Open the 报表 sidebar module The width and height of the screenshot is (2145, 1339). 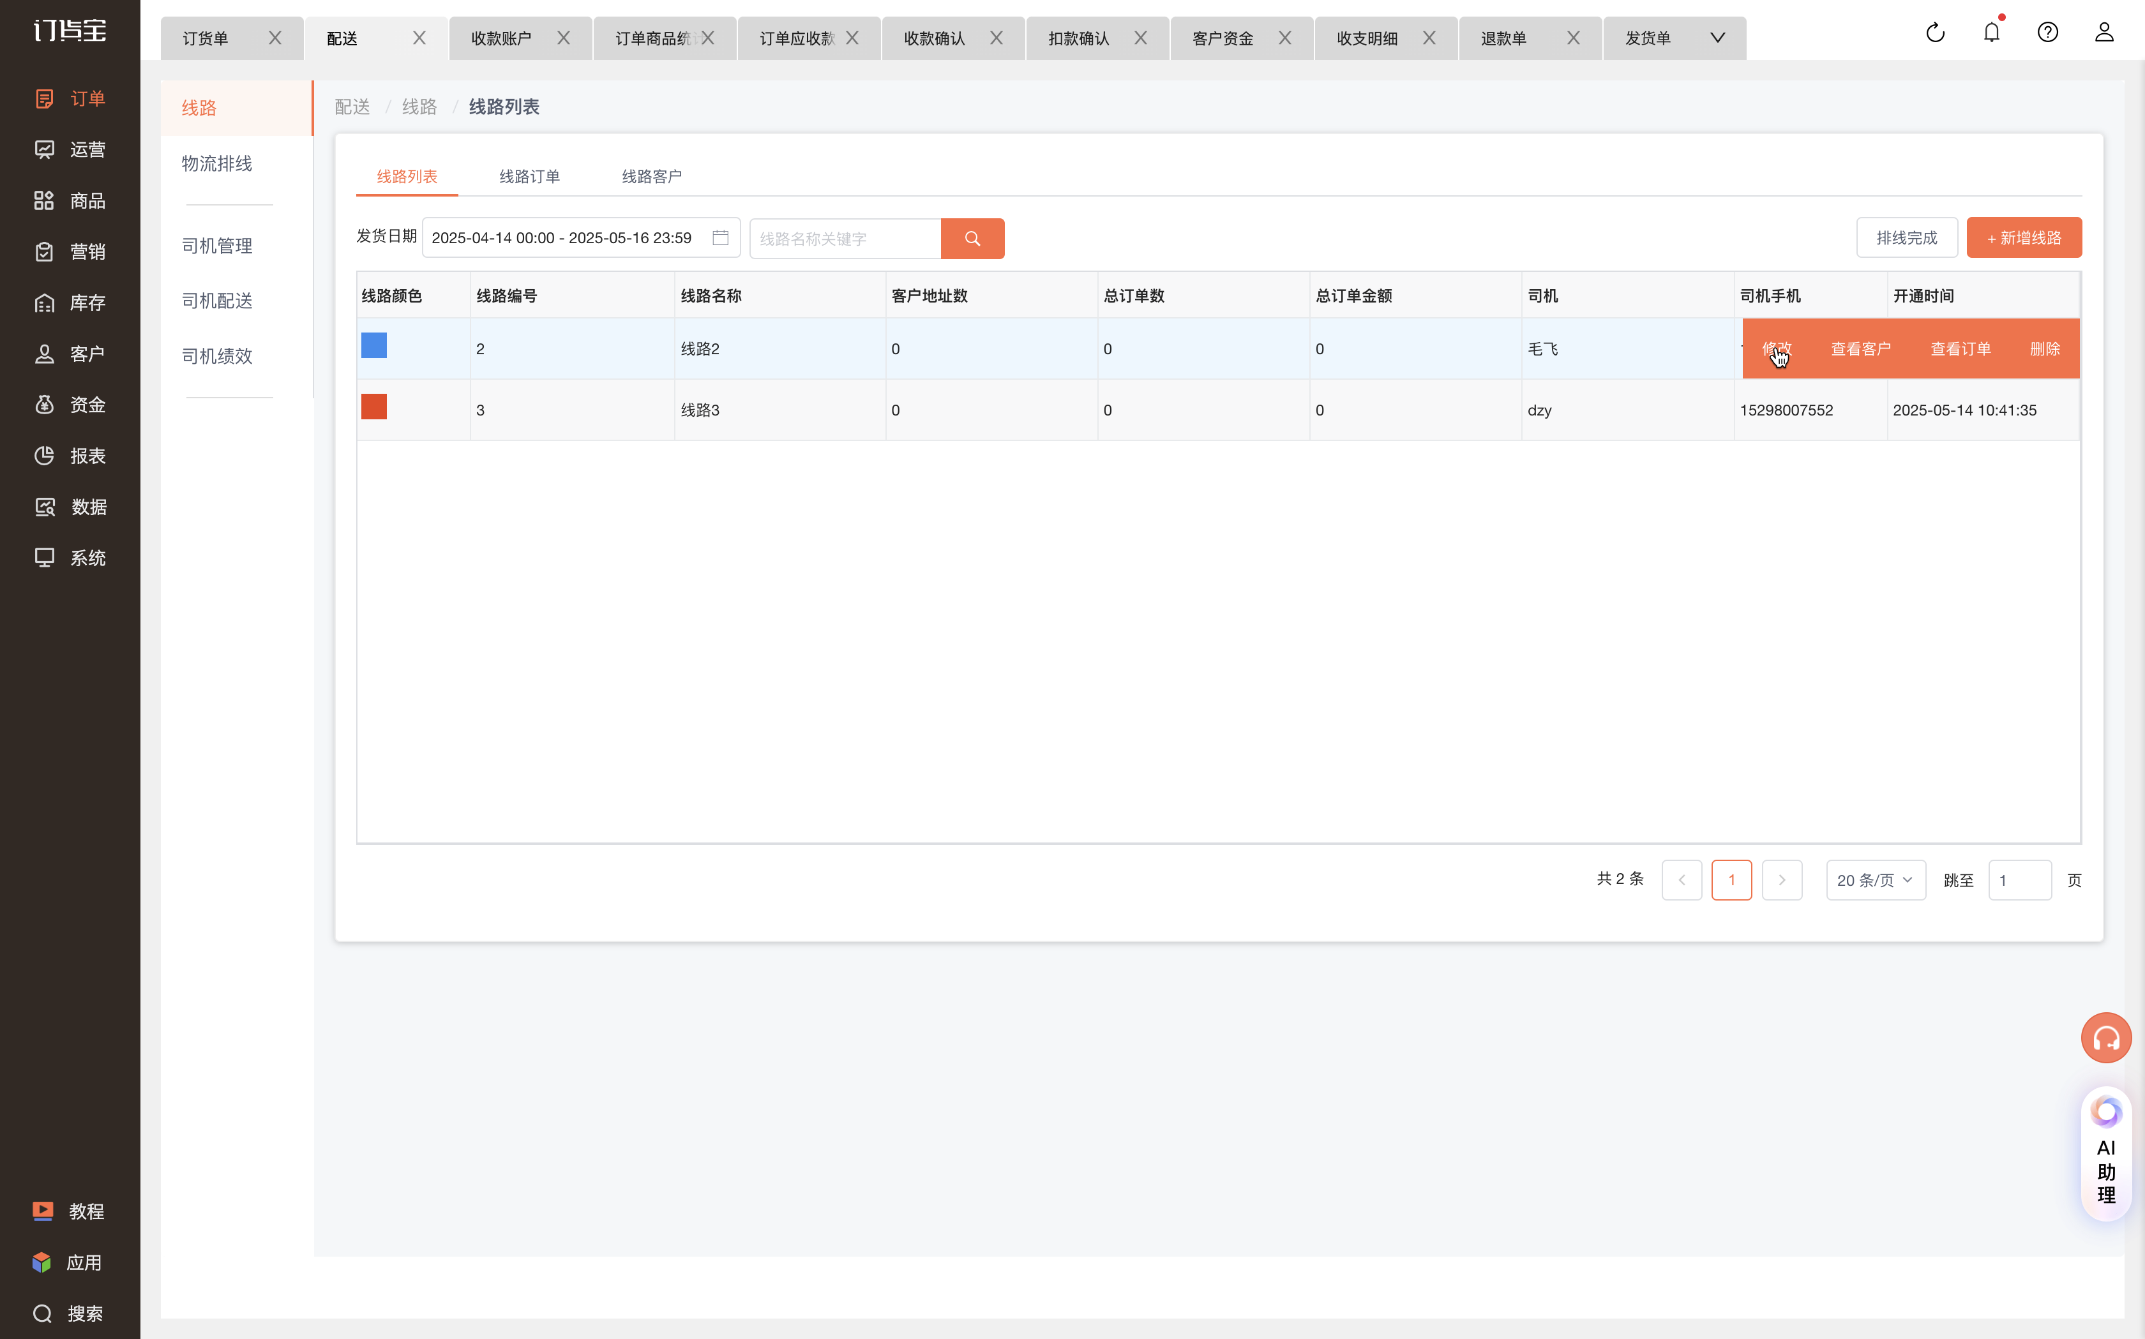(70, 456)
